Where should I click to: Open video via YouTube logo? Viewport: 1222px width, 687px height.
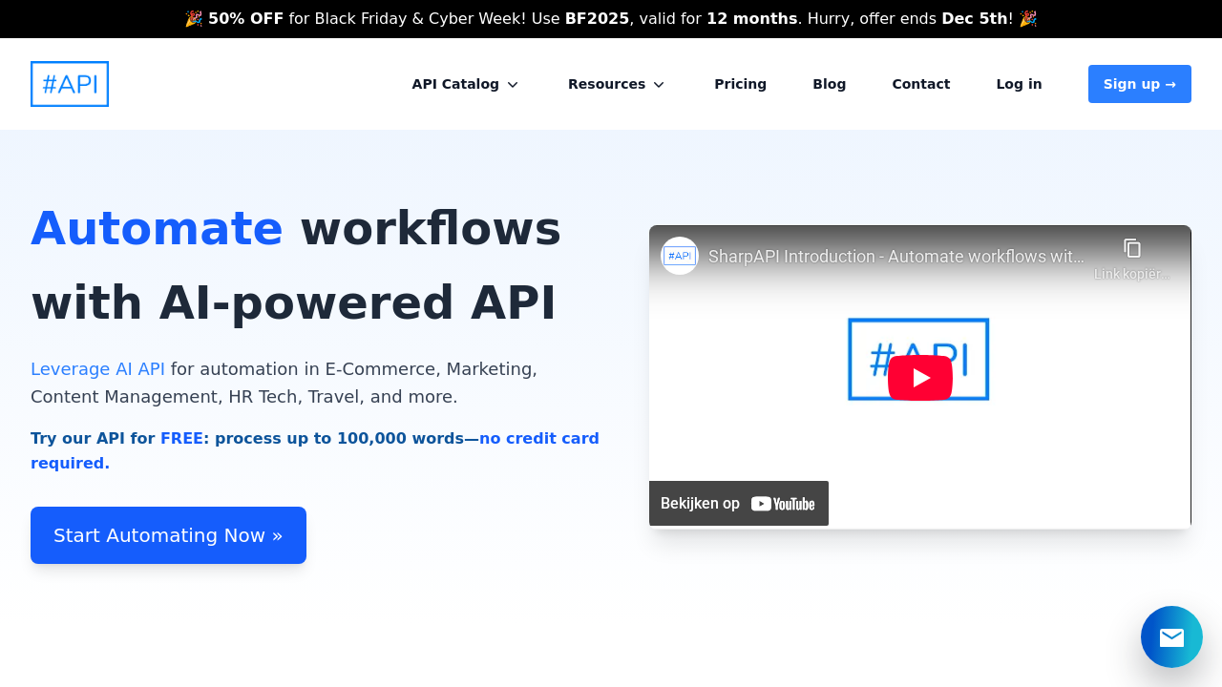point(782,504)
